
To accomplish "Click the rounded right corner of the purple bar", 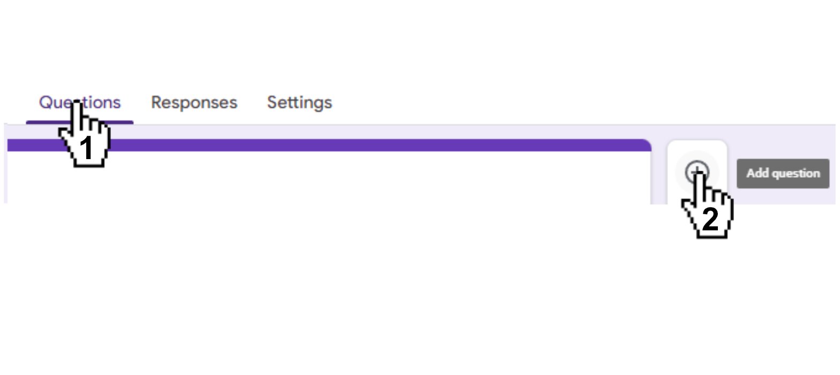I will coord(646,145).
